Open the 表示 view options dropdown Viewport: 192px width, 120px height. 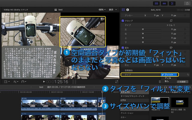tap(113, 10)
